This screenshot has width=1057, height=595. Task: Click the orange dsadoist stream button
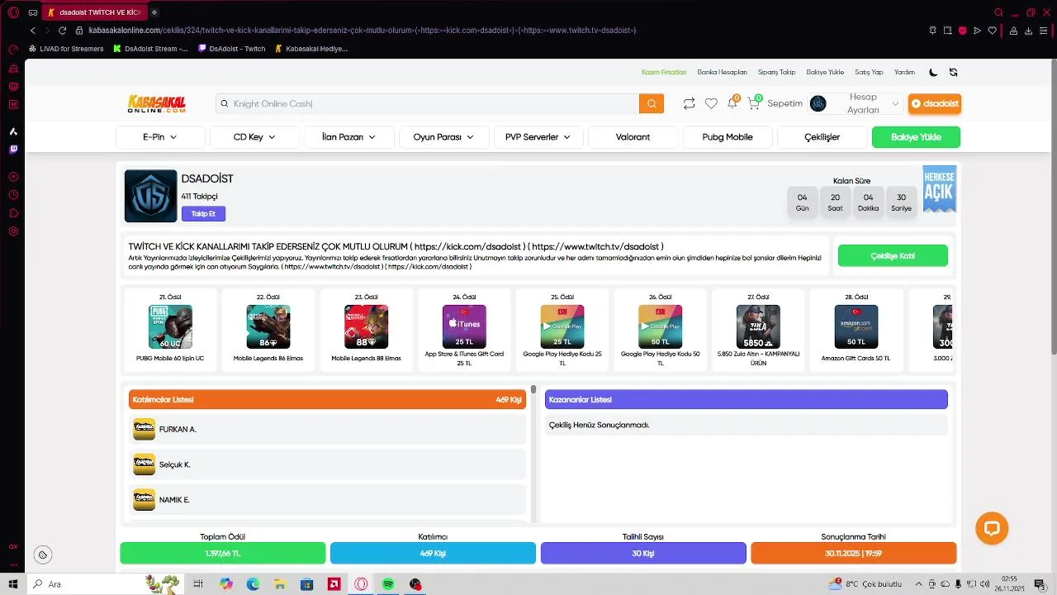(935, 103)
